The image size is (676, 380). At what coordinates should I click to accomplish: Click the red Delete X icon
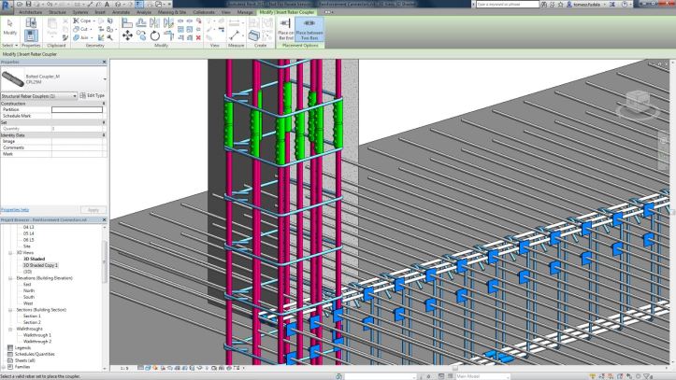[x=198, y=38]
